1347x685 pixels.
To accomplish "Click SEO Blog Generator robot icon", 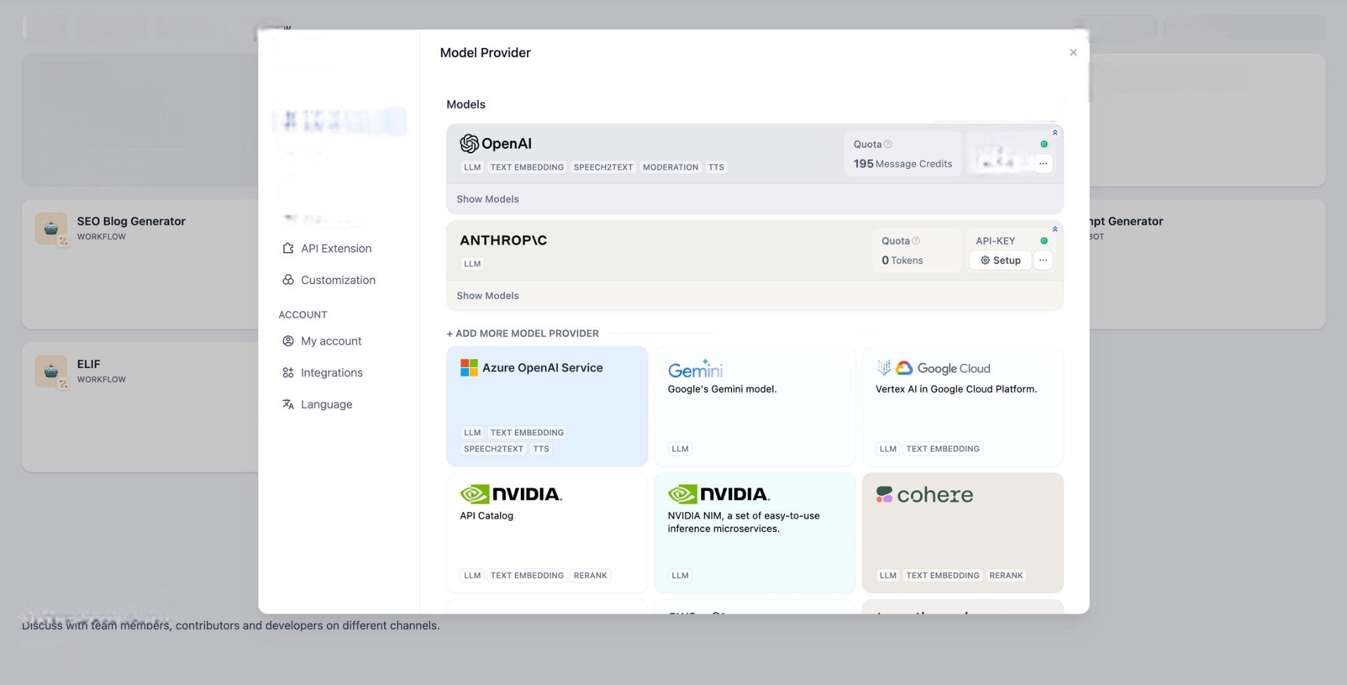I will [x=51, y=228].
